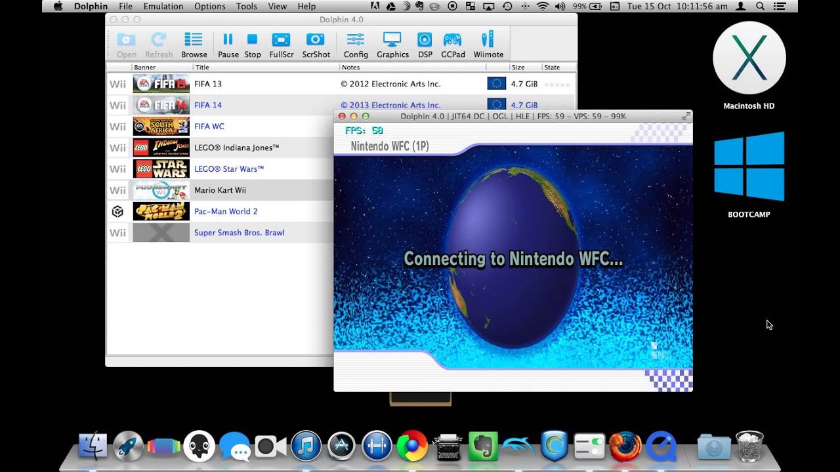Screen dimensions: 840x472
Task: Open the File menu
Action: point(125,7)
